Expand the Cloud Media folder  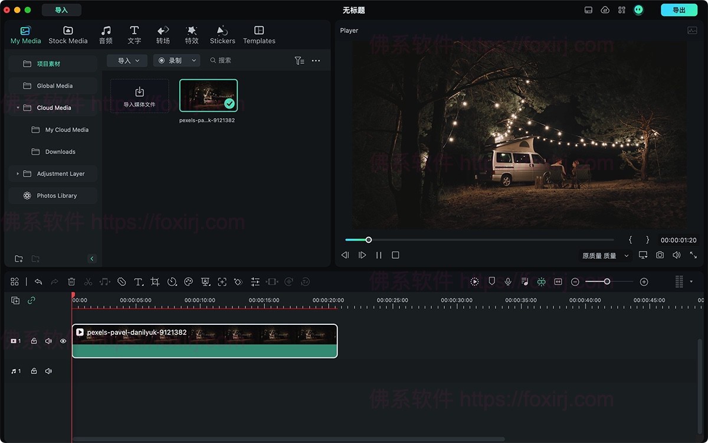pos(18,108)
